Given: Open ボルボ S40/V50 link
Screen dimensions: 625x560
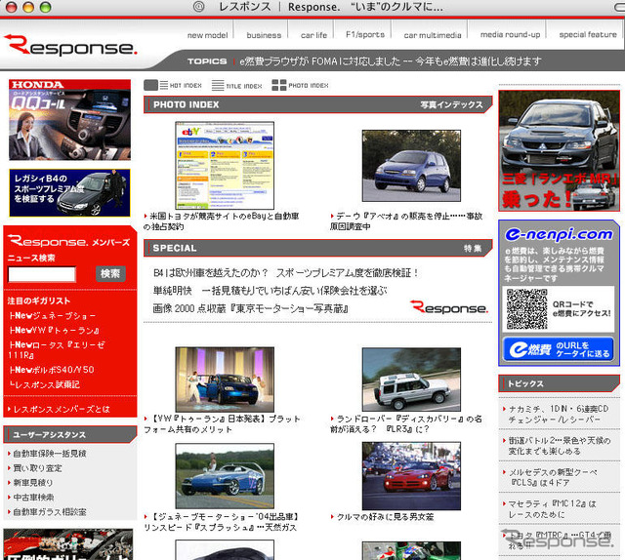Looking at the screenshot, I should 52,370.
